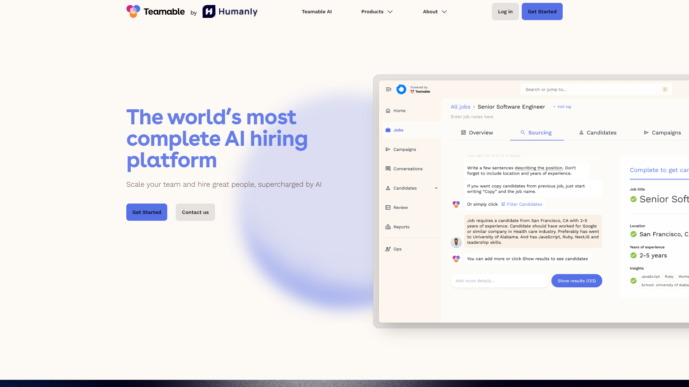Open Ops via its people icon

pyautogui.click(x=388, y=249)
